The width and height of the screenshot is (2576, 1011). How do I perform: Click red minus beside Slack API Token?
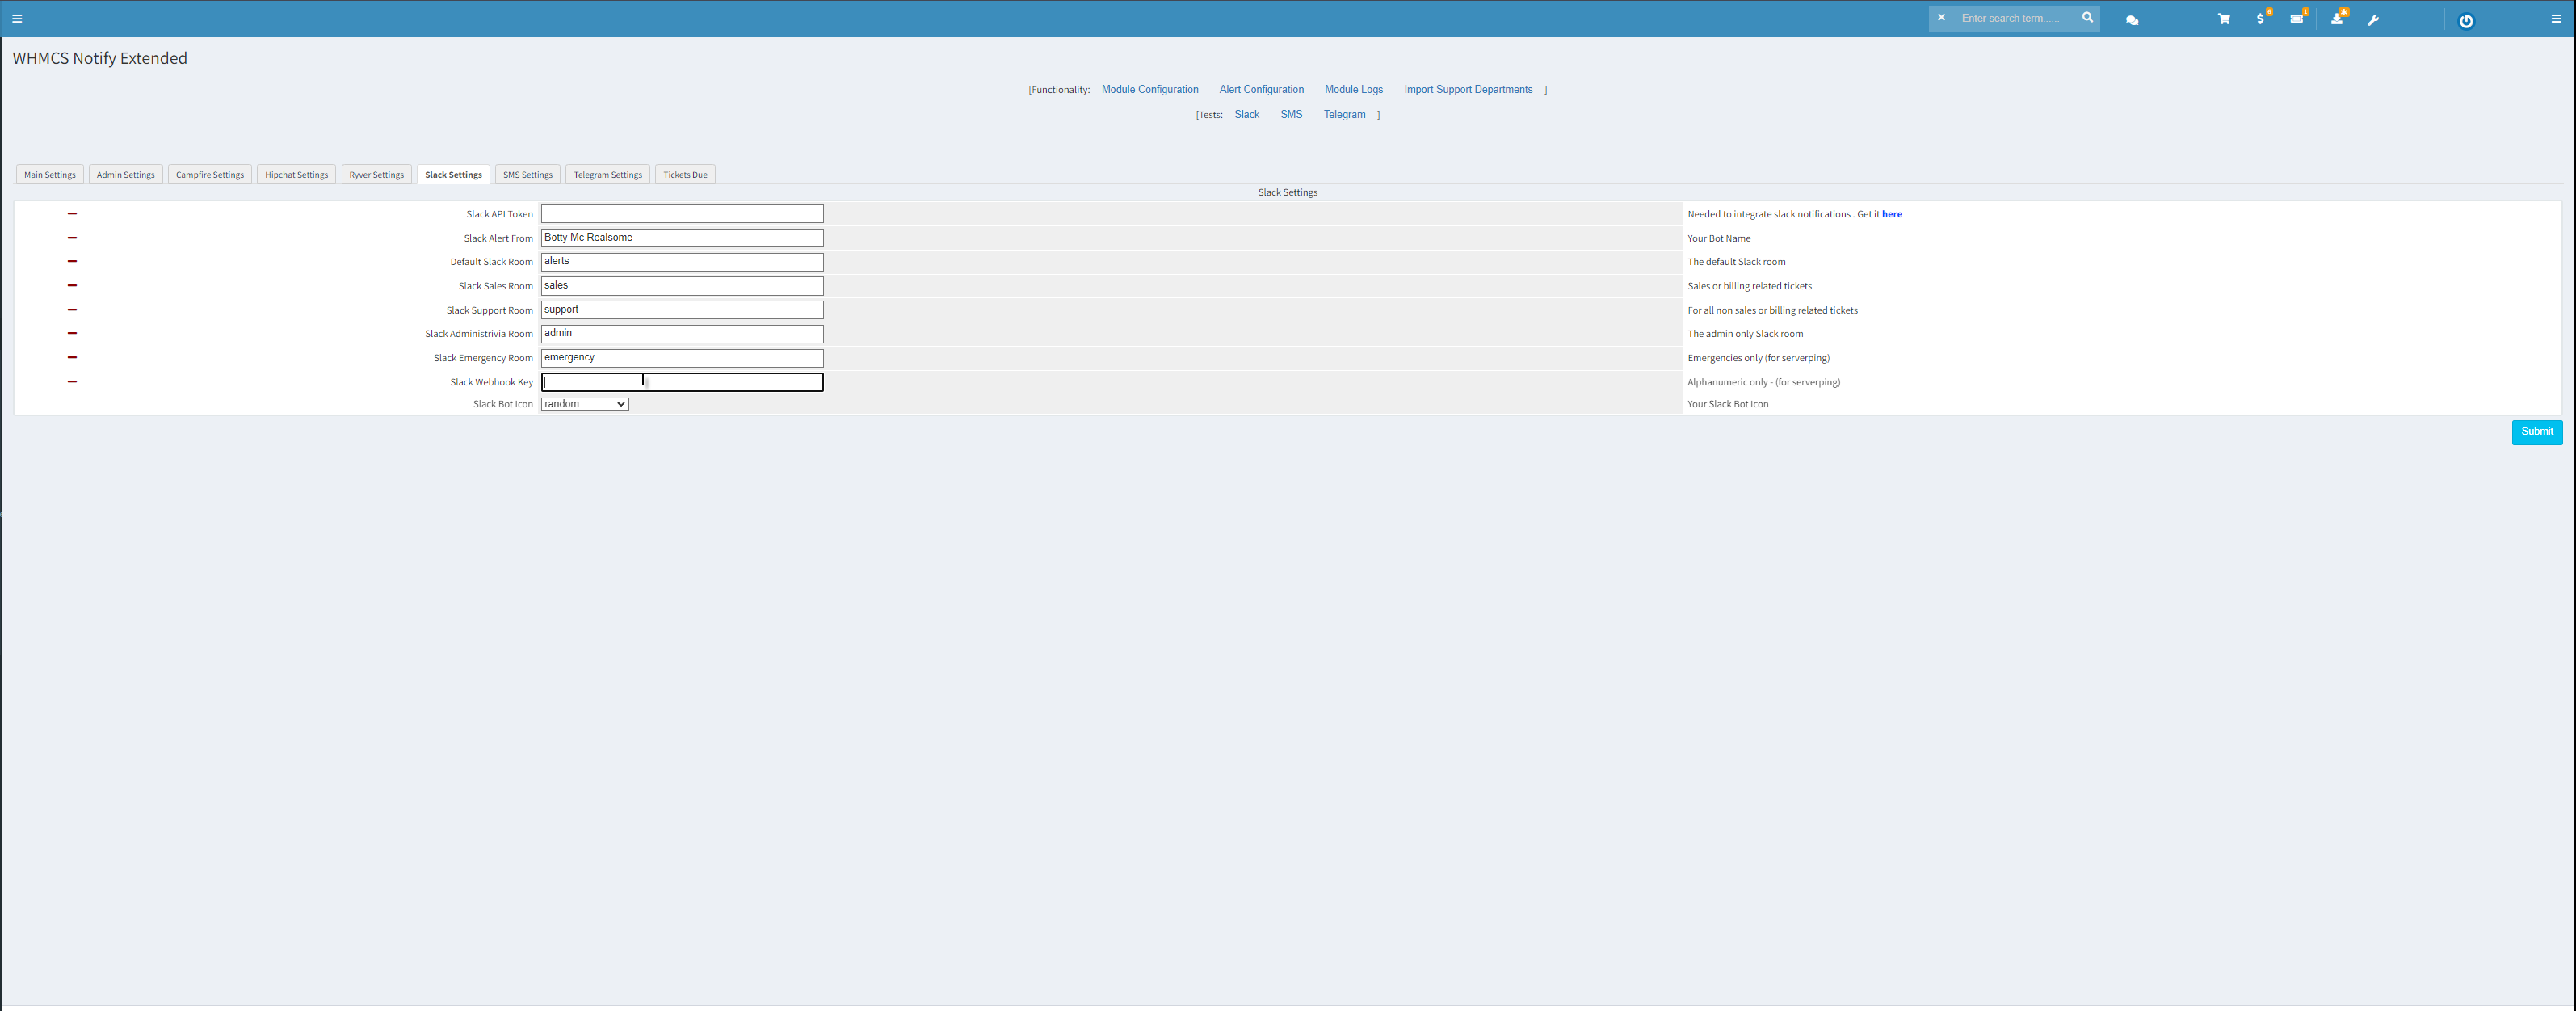(72, 214)
